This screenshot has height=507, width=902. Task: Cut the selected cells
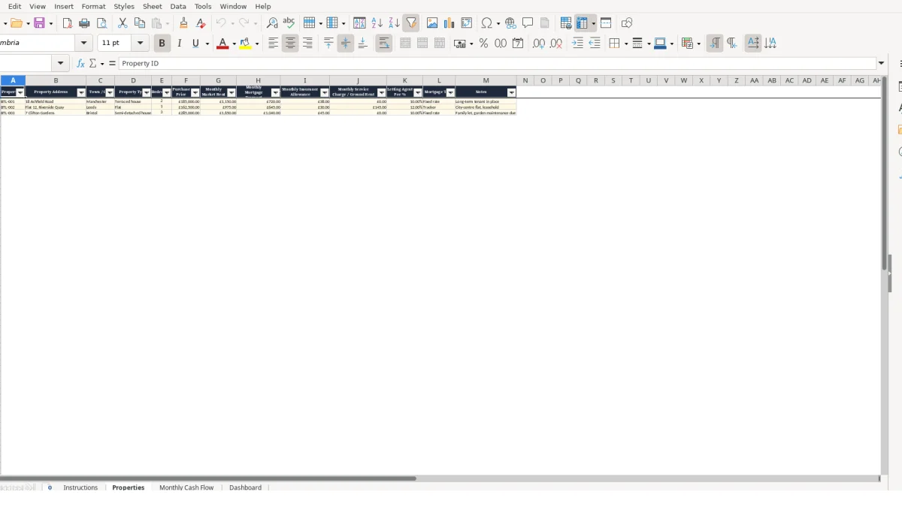tap(123, 23)
